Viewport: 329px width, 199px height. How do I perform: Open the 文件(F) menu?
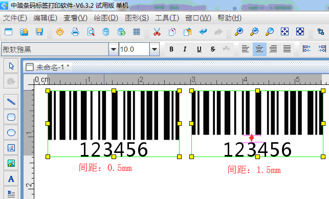tap(15, 18)
